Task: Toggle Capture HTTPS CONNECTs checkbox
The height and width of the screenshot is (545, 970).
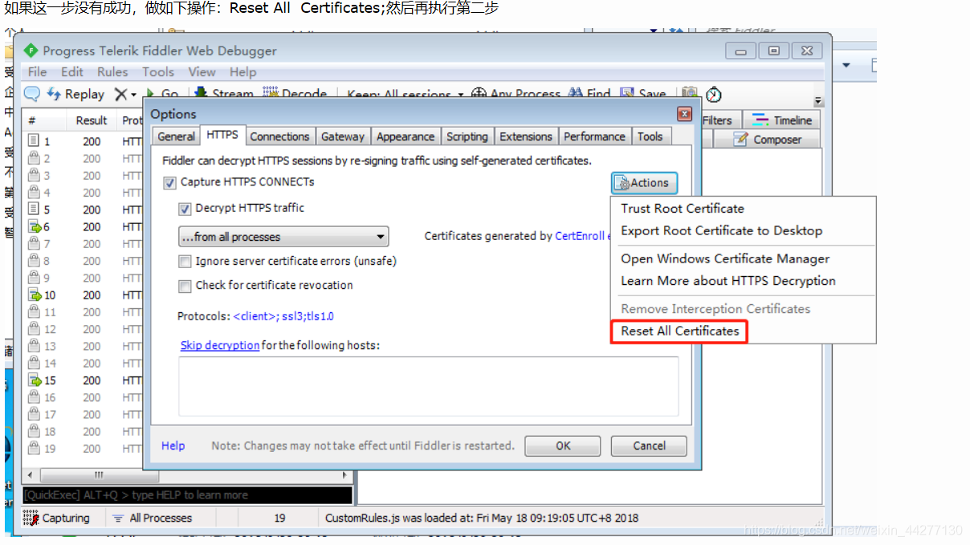Action: coord(169,182)
